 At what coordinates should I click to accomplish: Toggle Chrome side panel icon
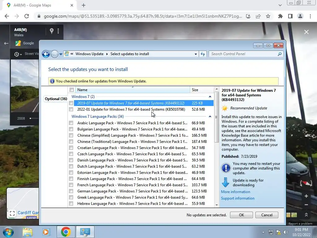tap(290, 16)
